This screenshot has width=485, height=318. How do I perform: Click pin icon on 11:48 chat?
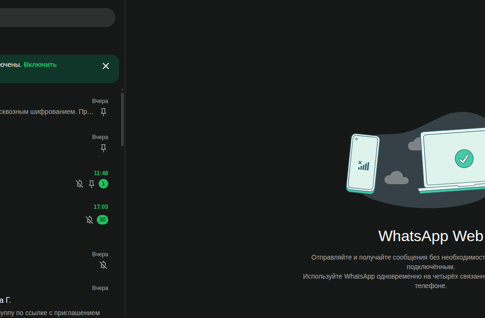(x=92, y=184)
